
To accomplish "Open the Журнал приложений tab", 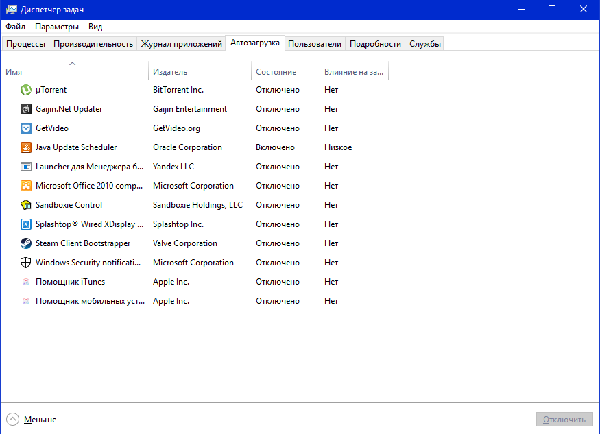I will pyautogui.click(x=182, y=44).
